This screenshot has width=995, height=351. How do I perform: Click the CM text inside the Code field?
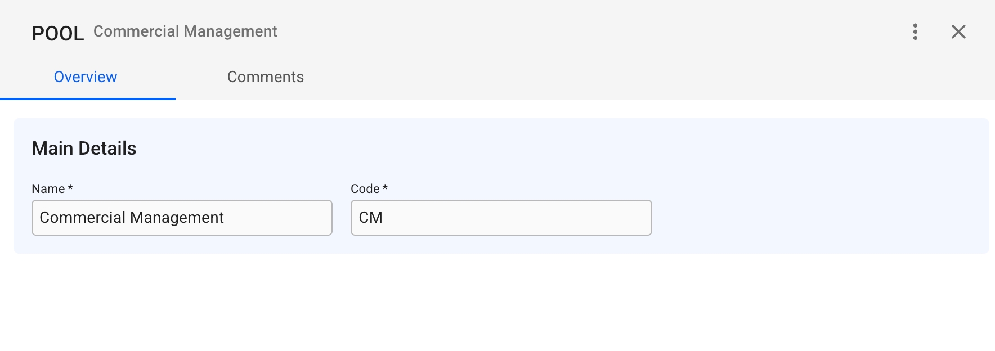370,218
